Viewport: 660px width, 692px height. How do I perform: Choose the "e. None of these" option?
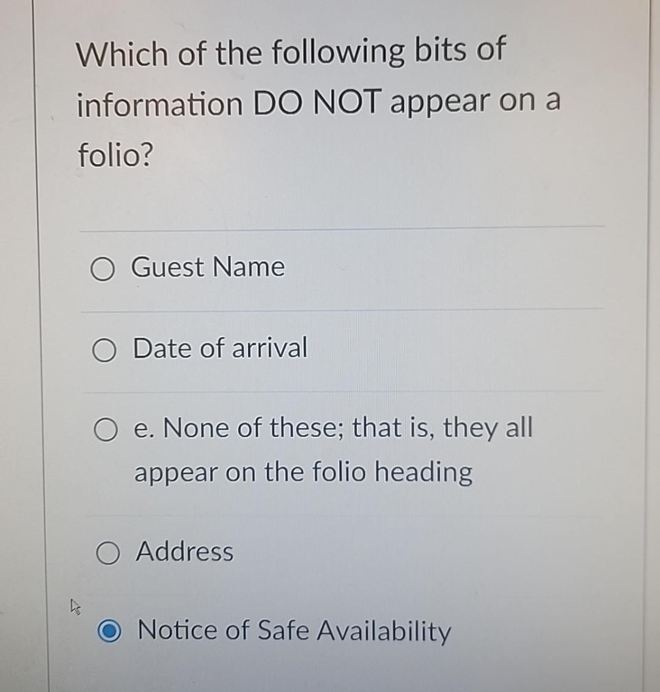coord(105,430)
